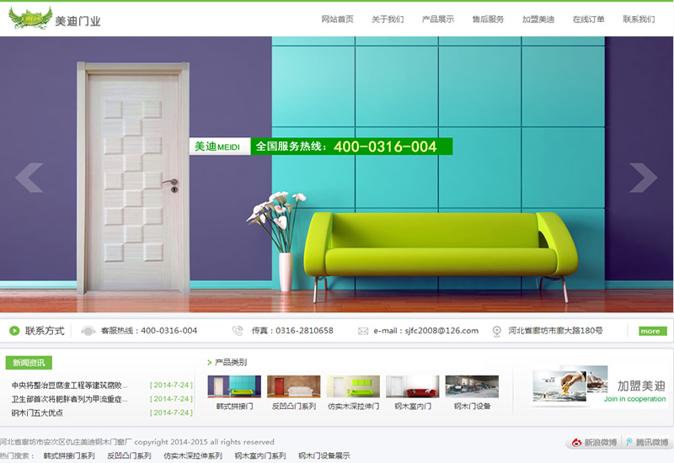Viewport: 674px width, 463px height.
Task: Click the green play icon beside 联系方式
Action: 13,331
